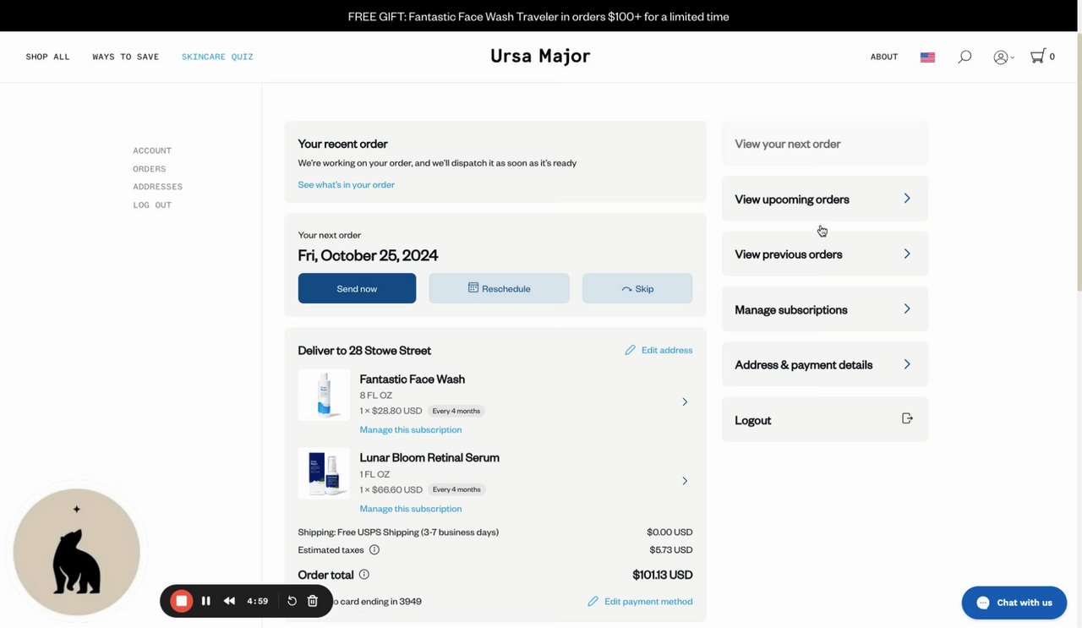Open Manage subscriptions panel

click(824, 309)
